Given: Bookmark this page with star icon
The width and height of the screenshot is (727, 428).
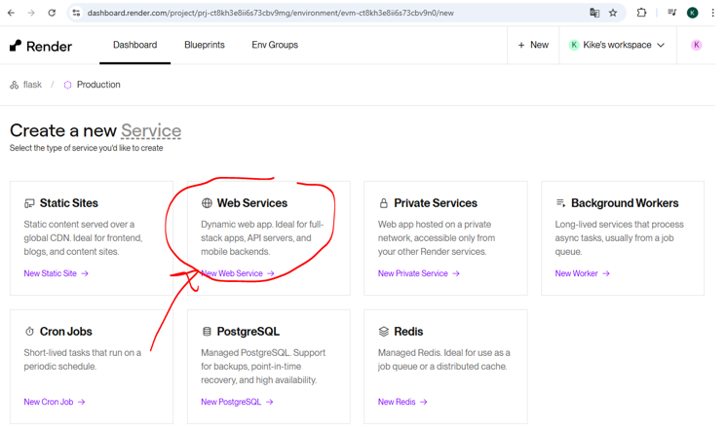Looking at the screenshot, I should point(613,14).
